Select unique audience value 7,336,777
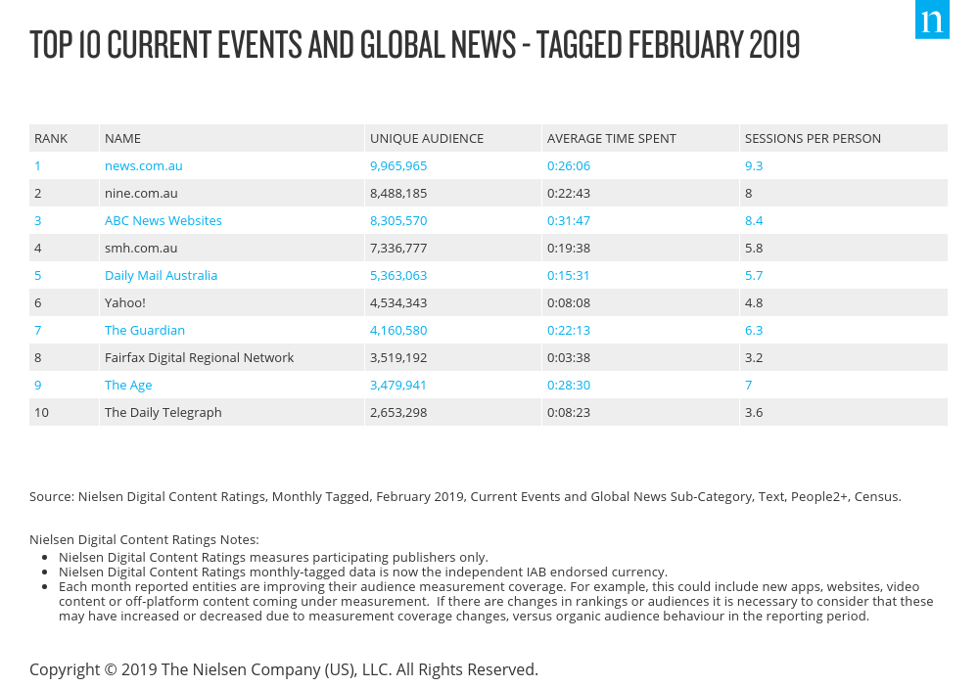 coord(398,249)
